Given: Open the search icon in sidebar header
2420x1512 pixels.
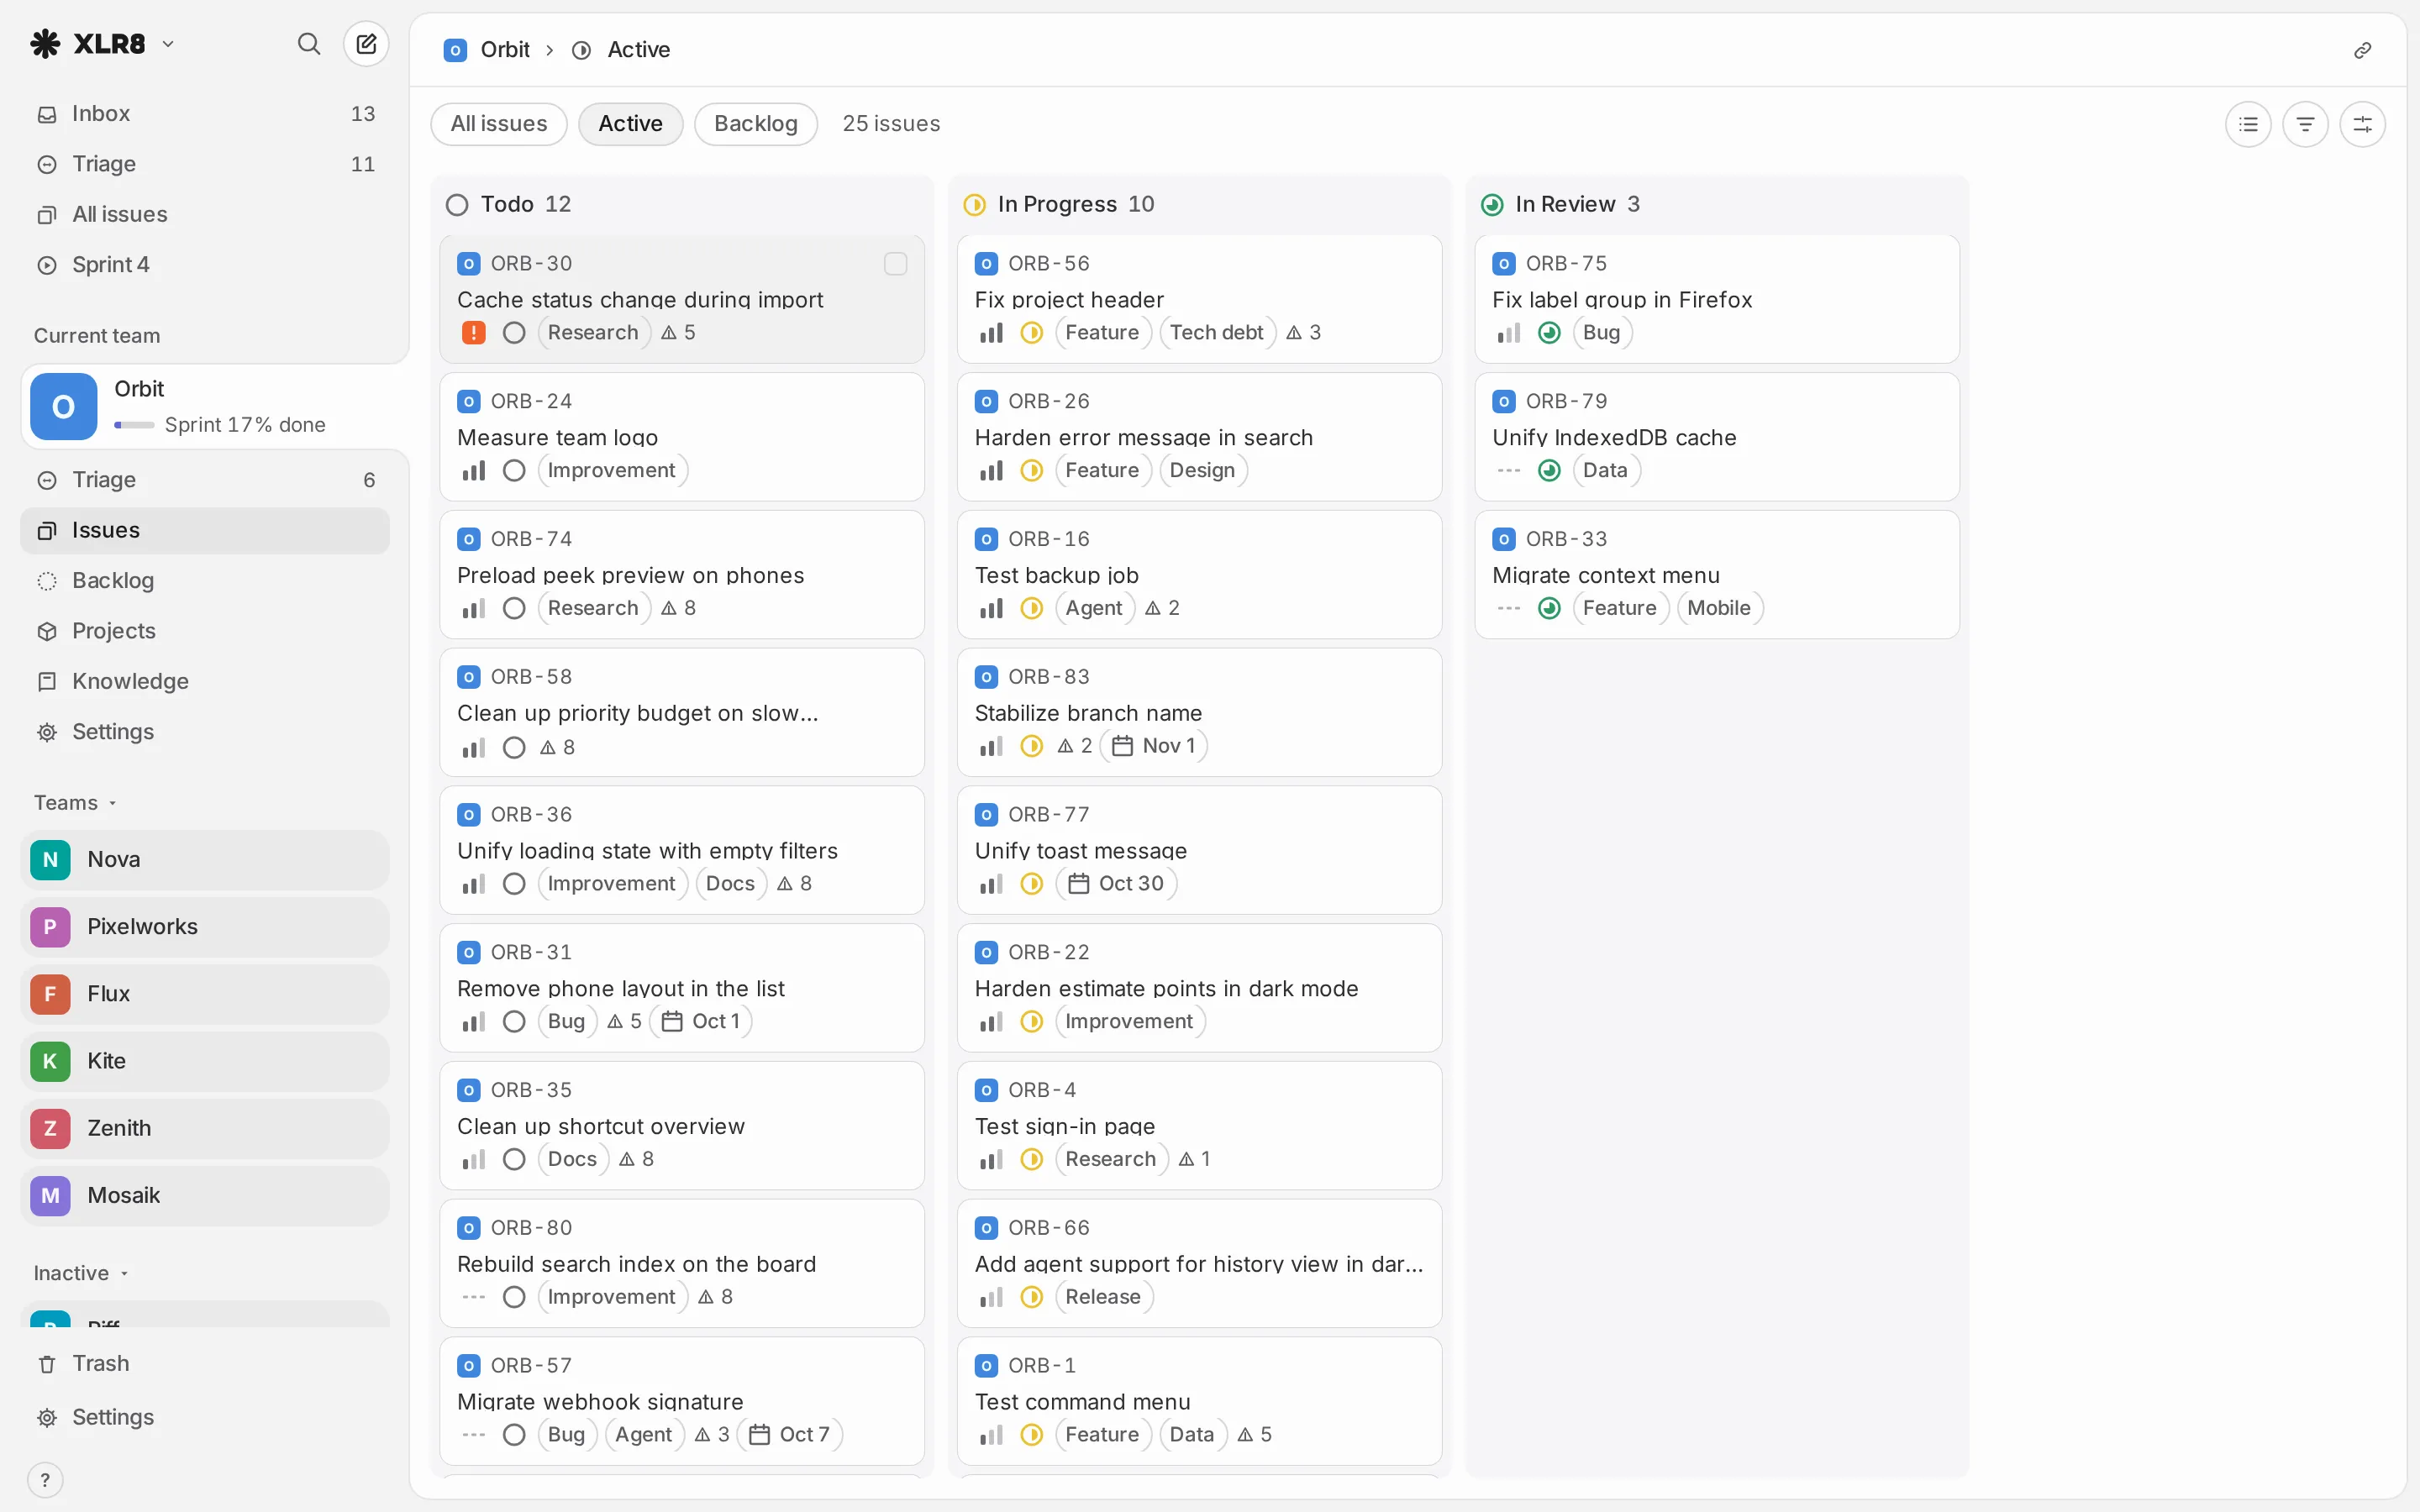Looking at the screenshot, I should pyautogui.click(x=309, y=44).
